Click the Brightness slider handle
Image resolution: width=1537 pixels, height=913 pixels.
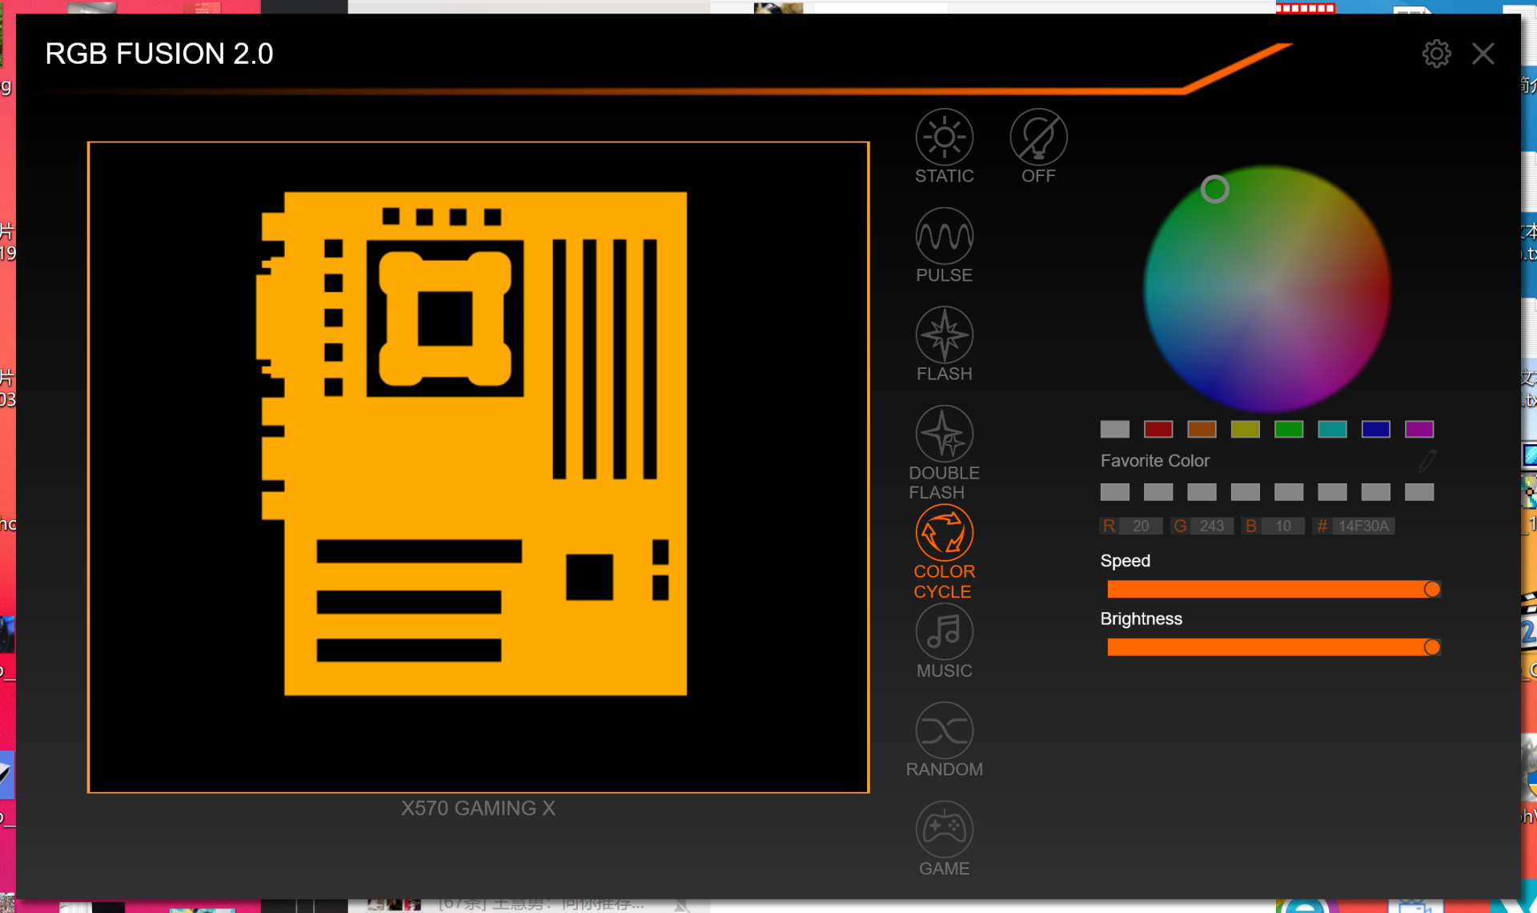(x=1432, y=647)
